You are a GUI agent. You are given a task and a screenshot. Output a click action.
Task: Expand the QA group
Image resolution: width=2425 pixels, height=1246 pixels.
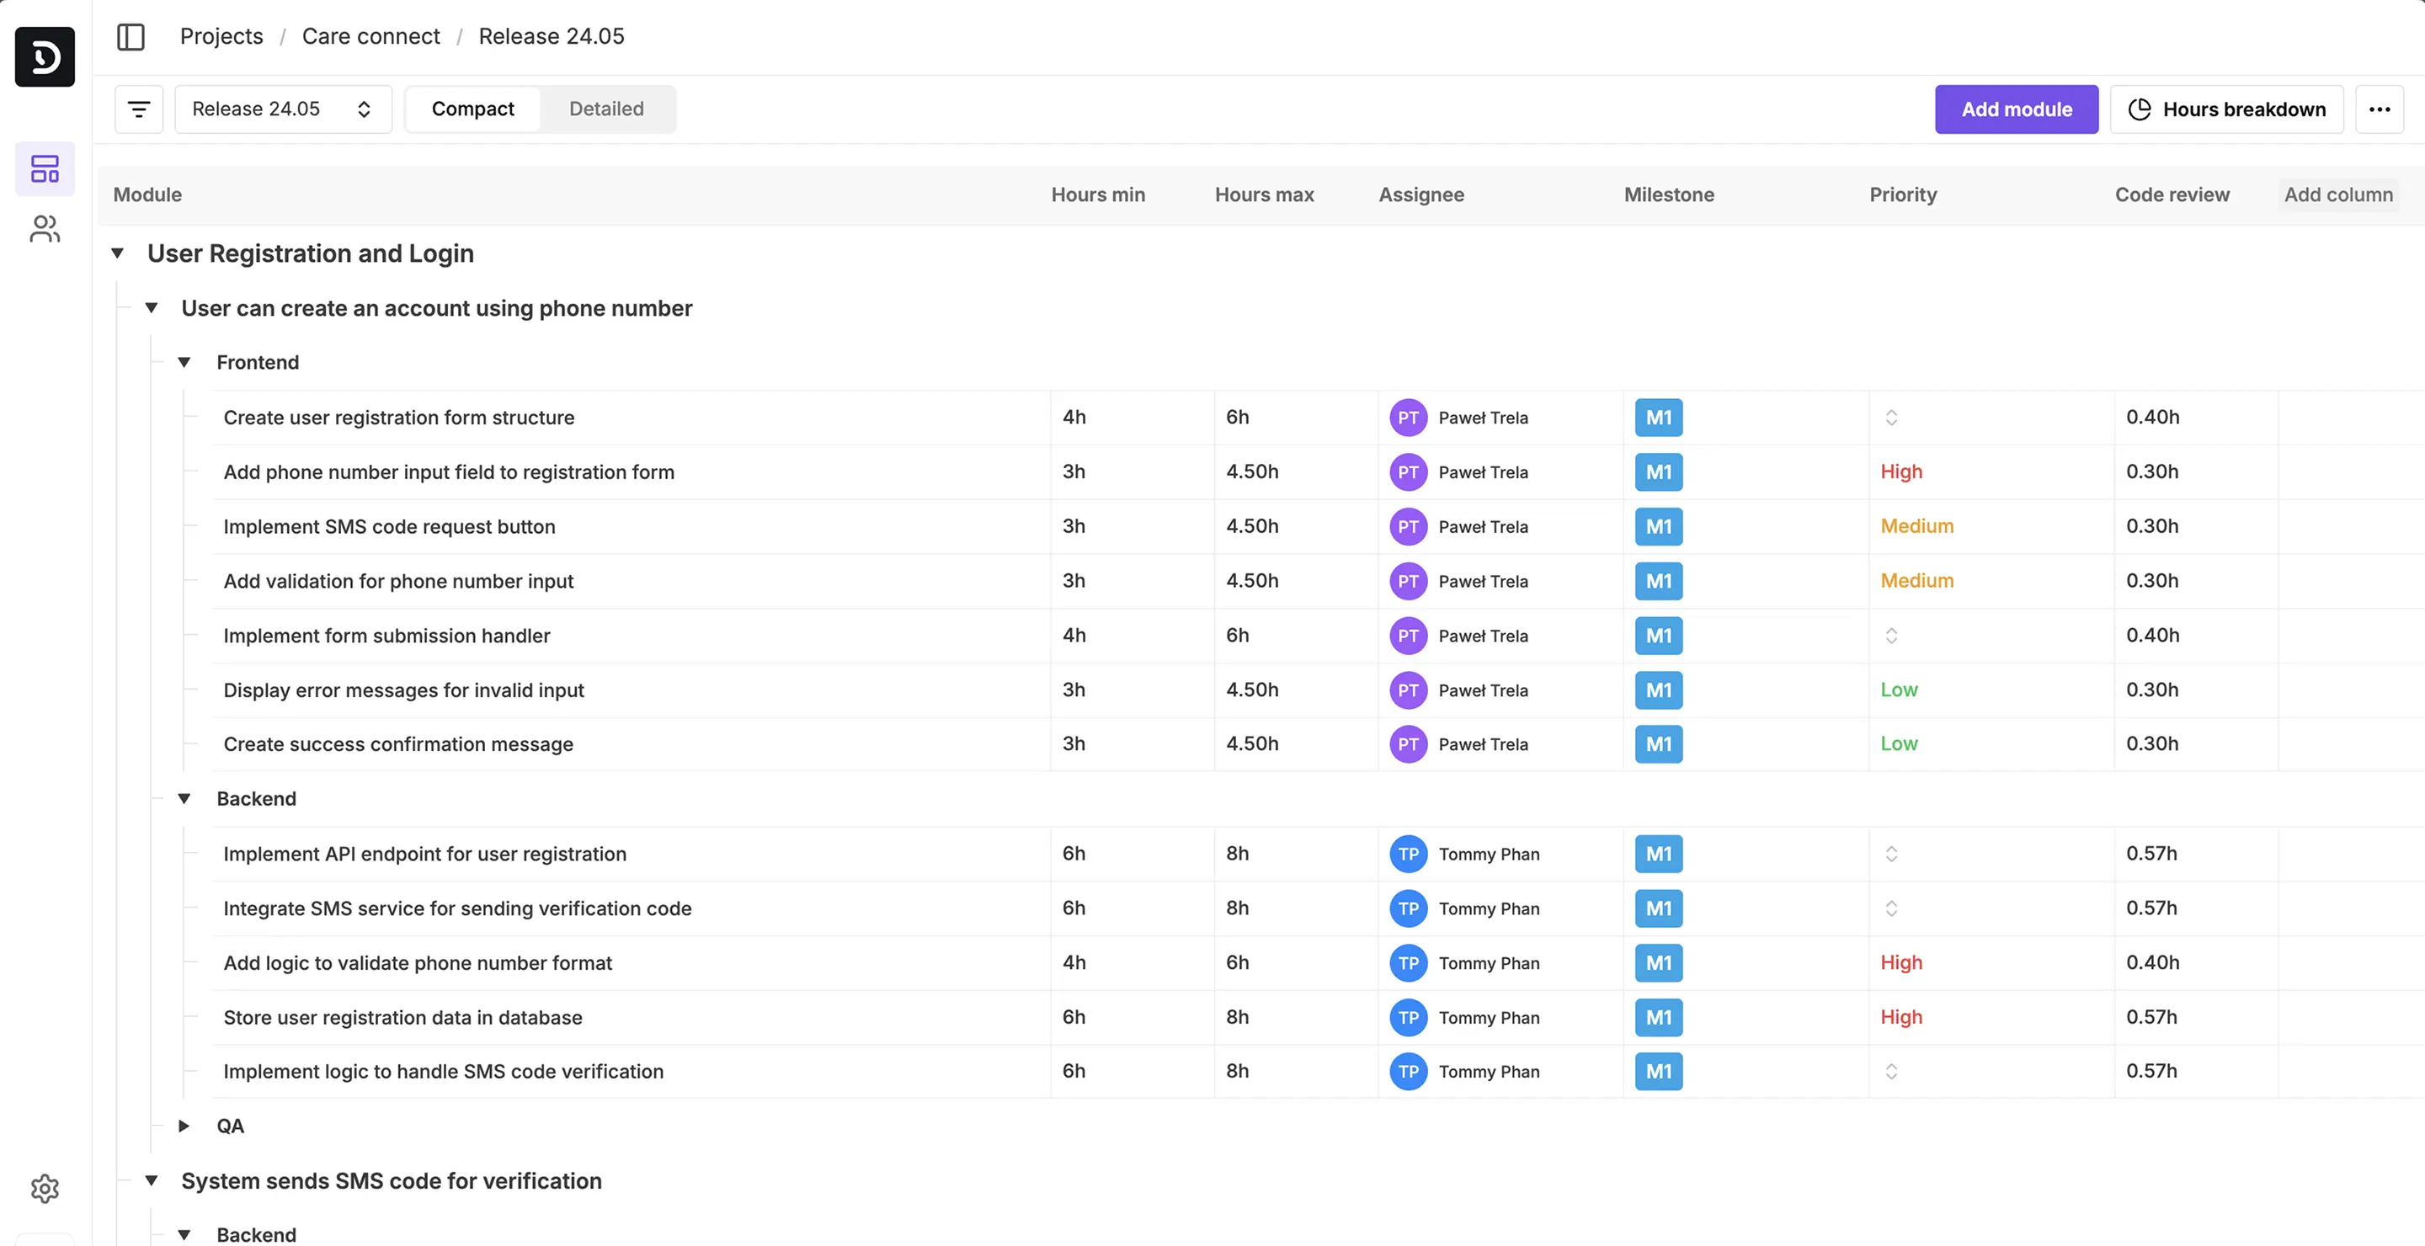[184, 1126]
